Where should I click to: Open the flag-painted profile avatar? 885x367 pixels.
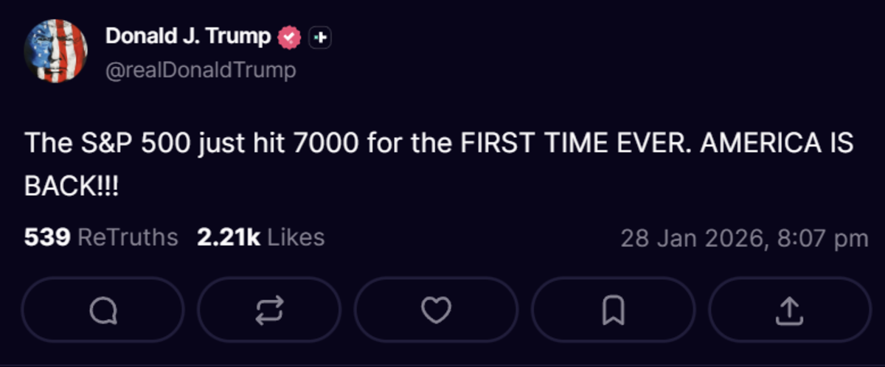tap(55, 51)
